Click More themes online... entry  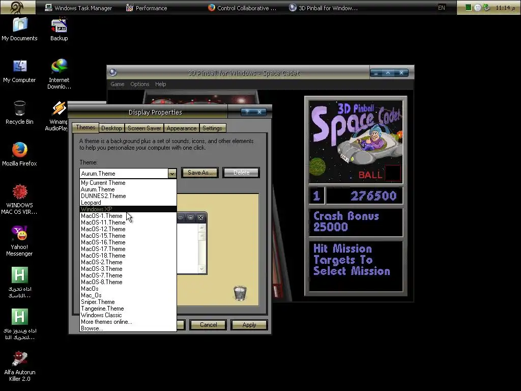point(128,322)
